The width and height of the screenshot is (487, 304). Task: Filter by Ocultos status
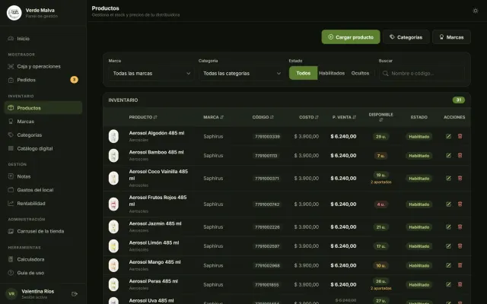pyautogui.click(x=360, y=73)
